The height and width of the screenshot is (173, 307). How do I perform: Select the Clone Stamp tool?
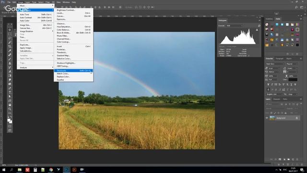10,63
